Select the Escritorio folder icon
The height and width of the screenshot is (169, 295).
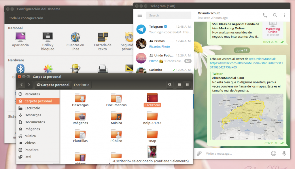[x=152, y=98]
